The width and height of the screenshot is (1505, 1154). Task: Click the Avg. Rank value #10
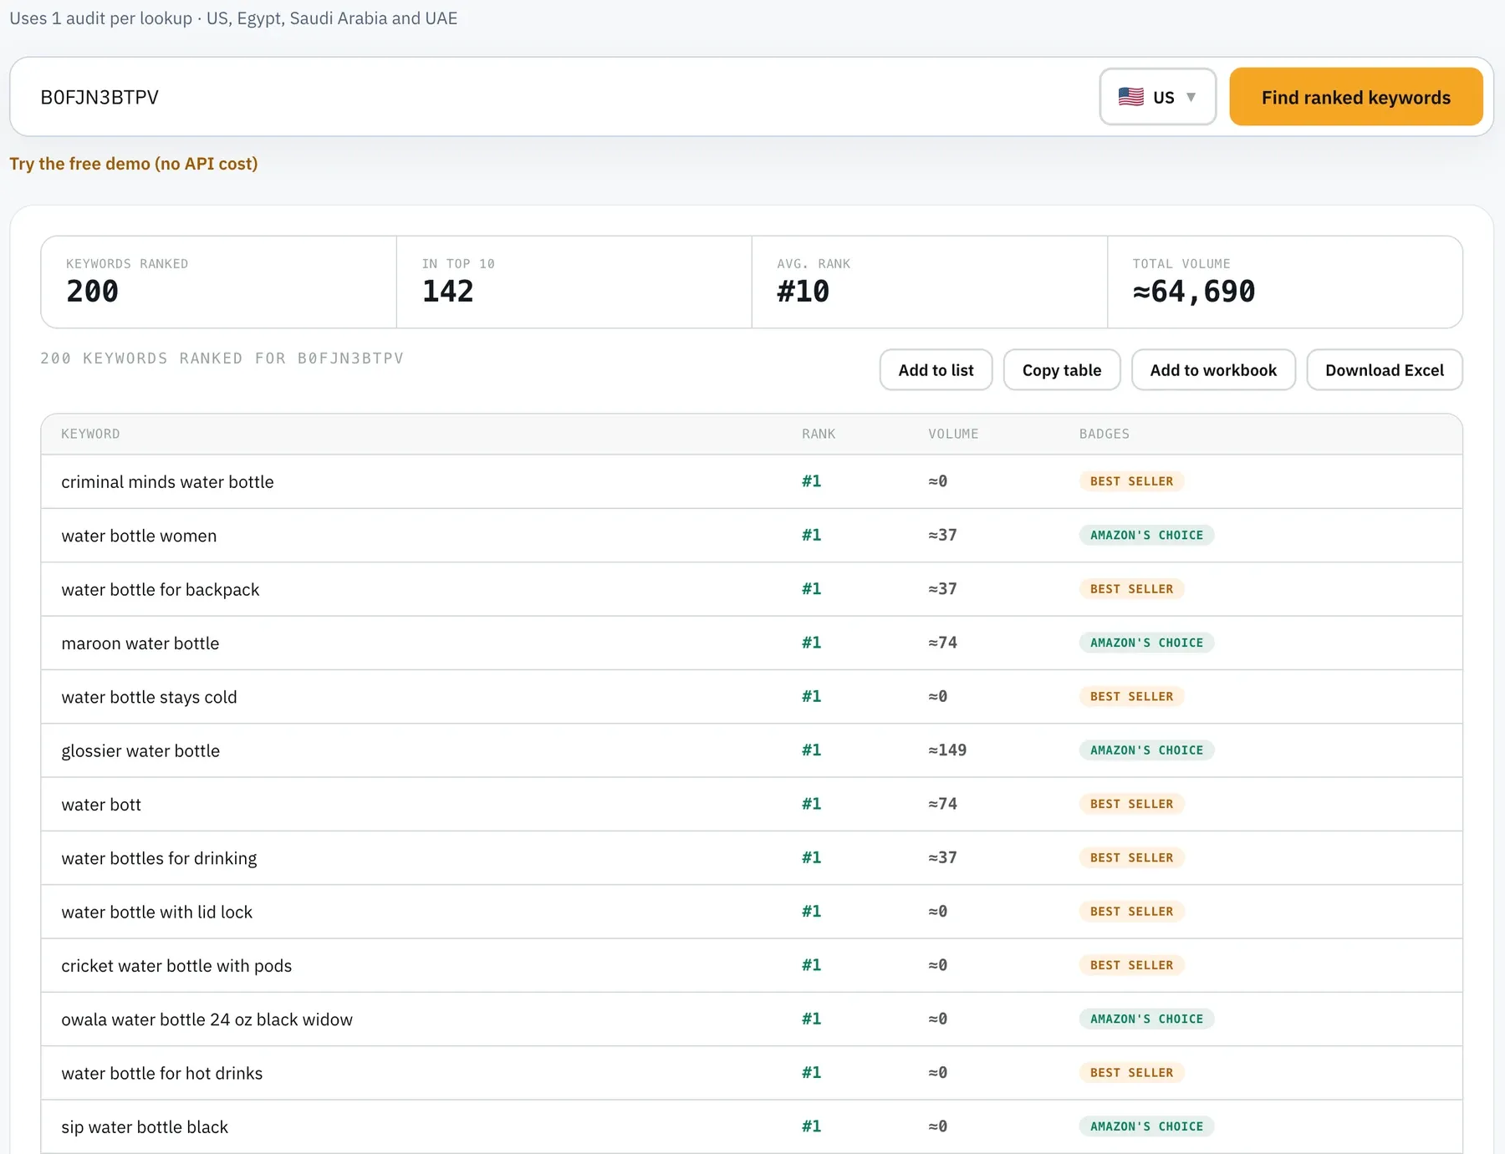pyautogui.click(x=803, y=291)
